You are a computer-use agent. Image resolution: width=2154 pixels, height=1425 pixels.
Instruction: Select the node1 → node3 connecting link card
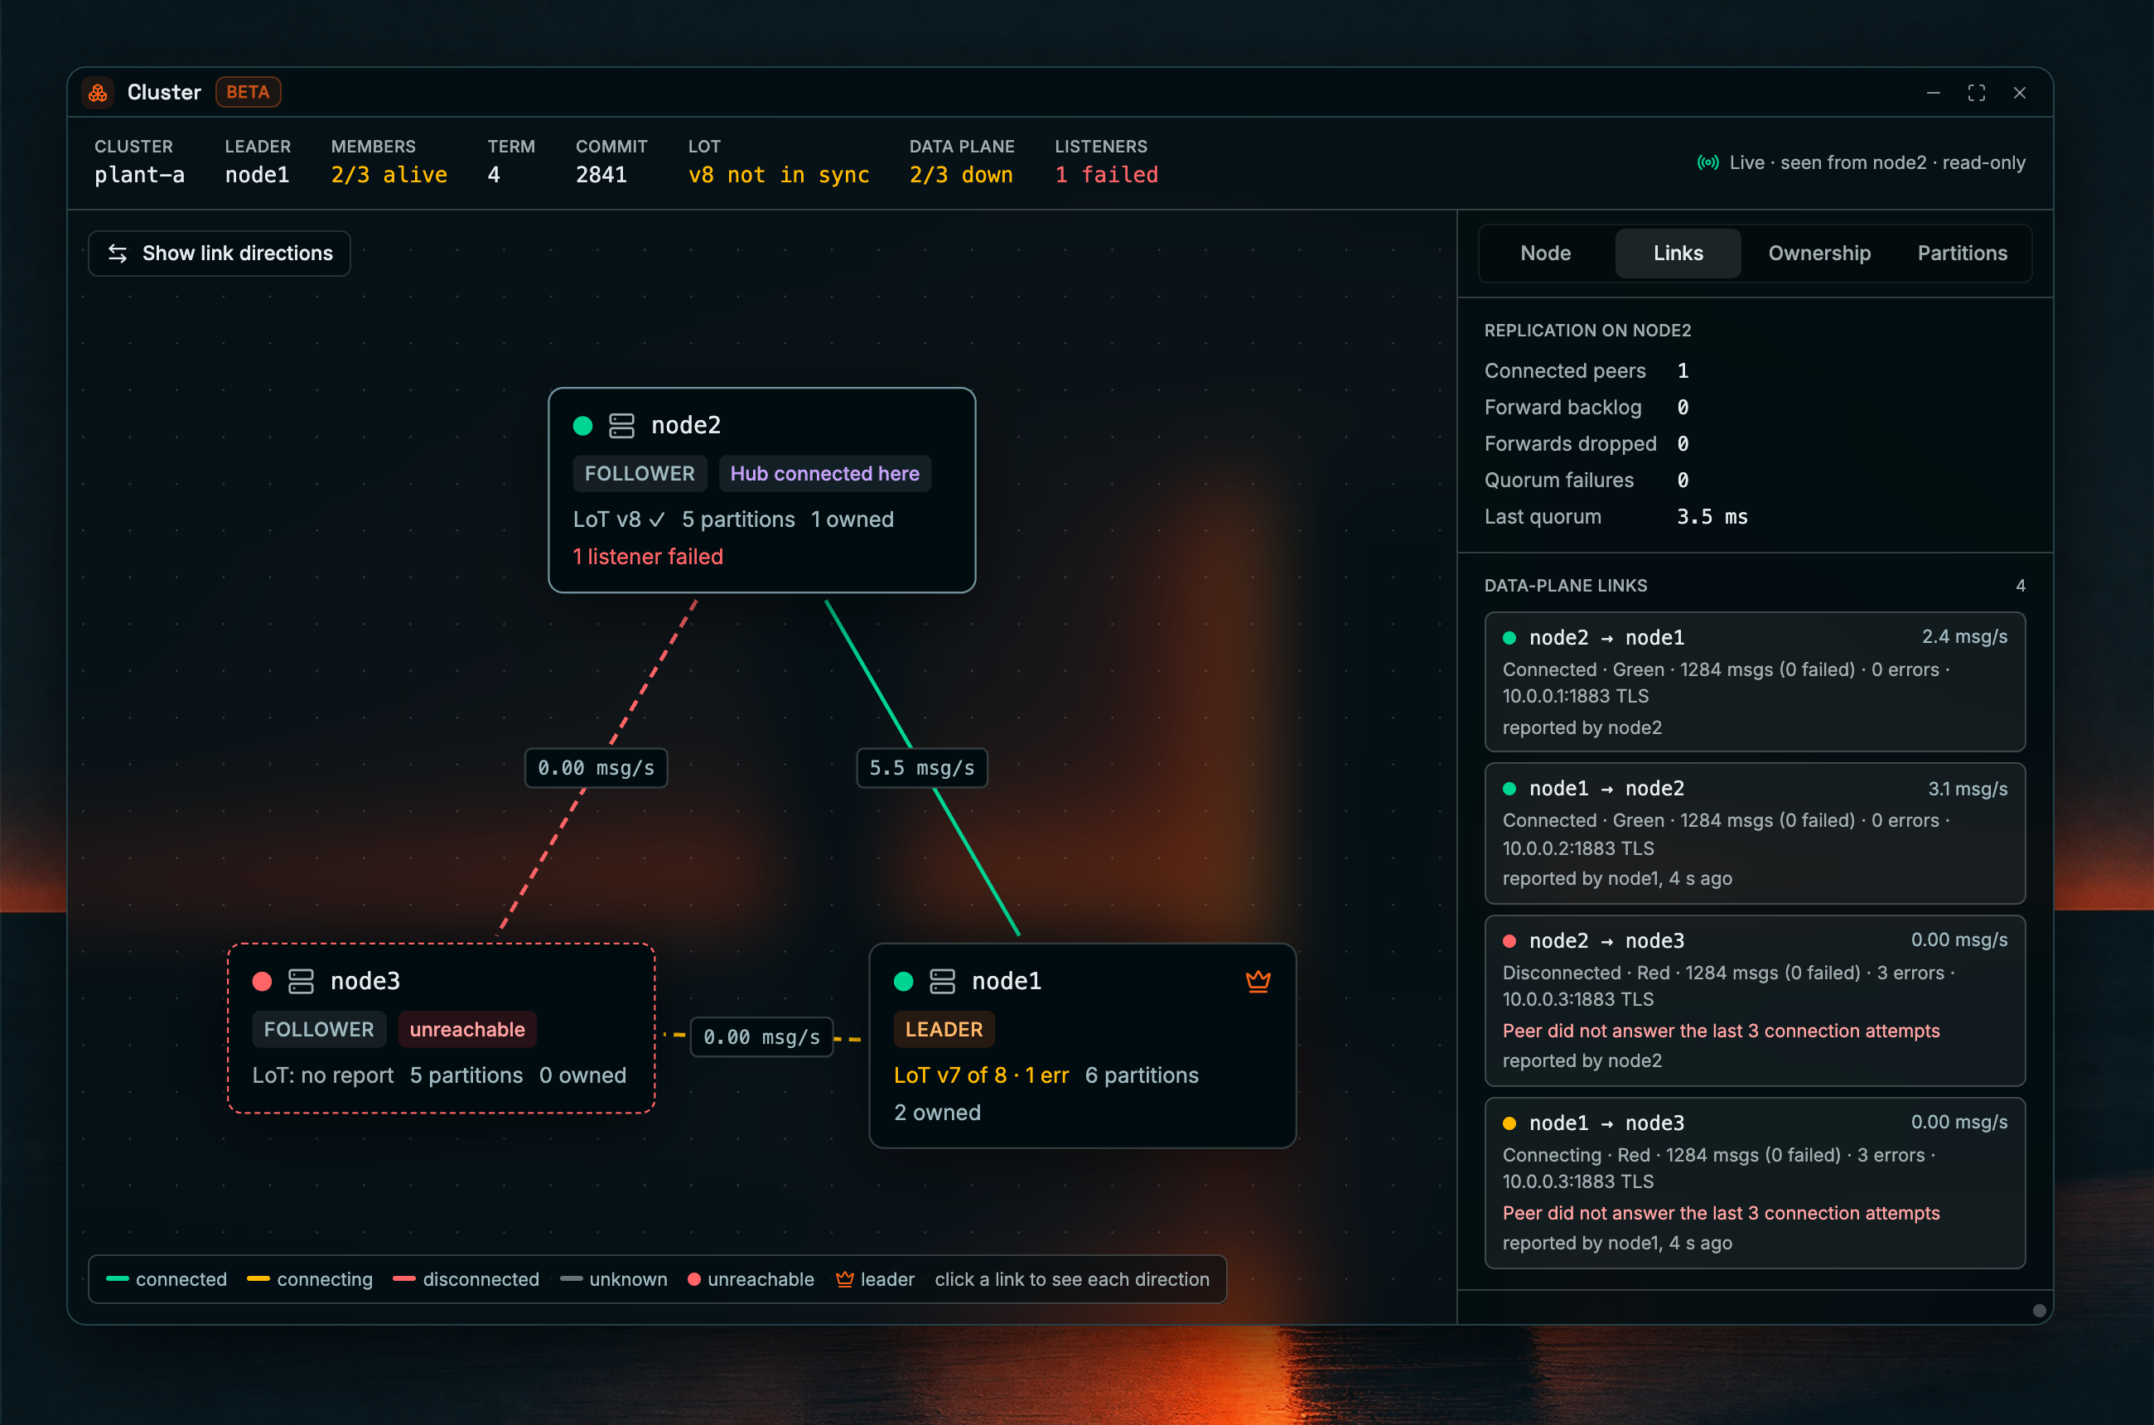(1754, 1182)
